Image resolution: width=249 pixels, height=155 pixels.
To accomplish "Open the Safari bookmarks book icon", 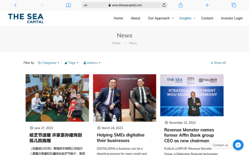I will tap(68, 5).
